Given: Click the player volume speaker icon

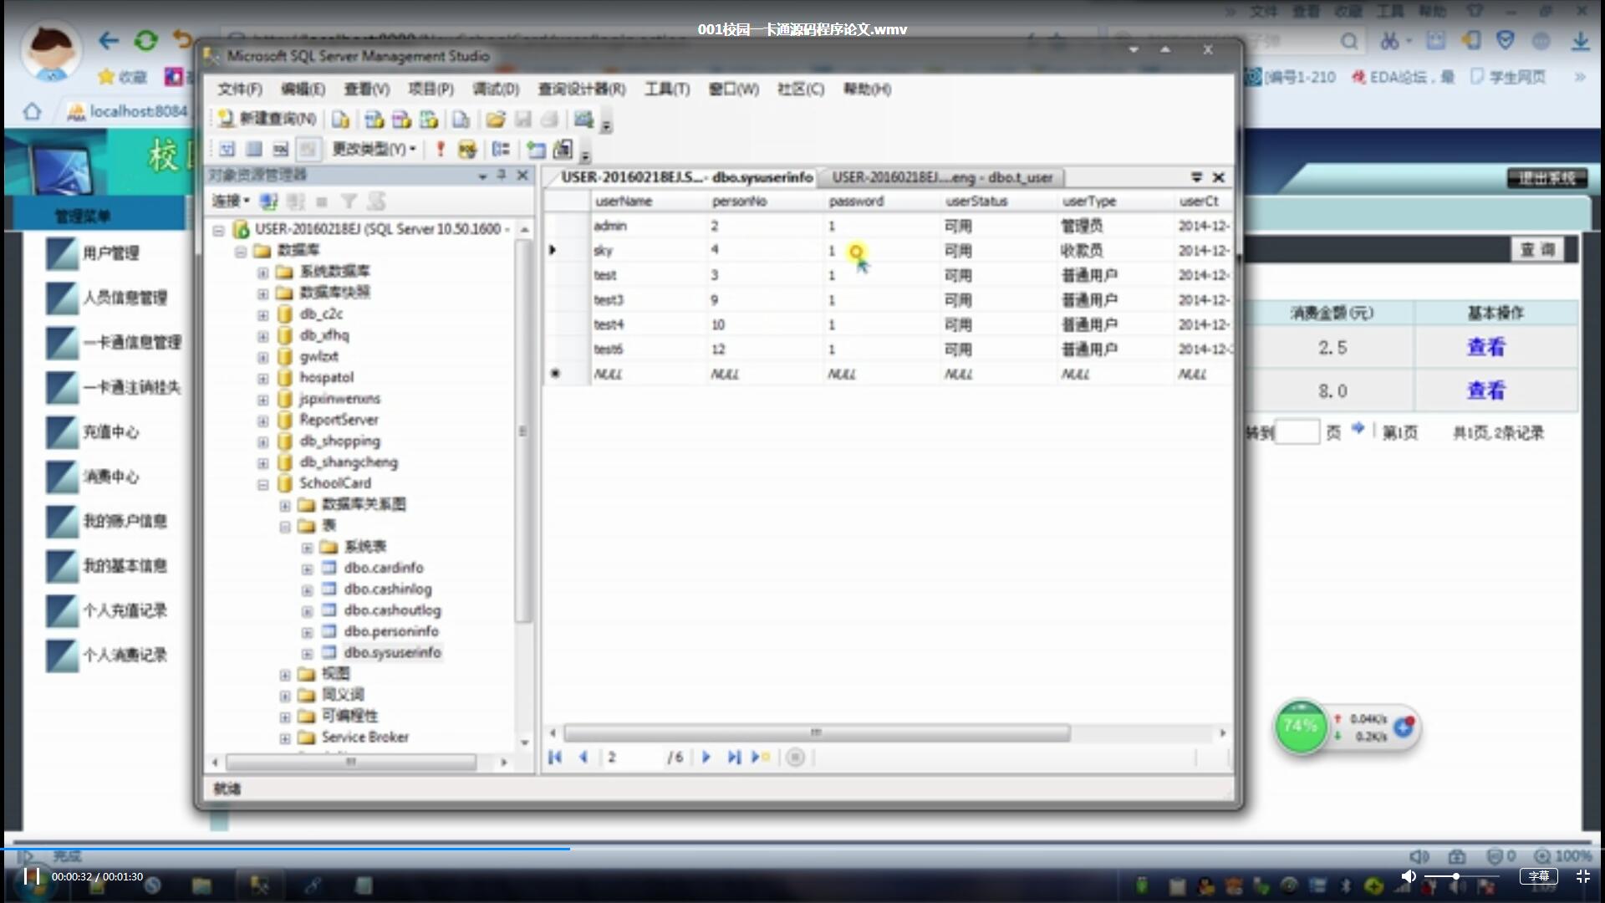Looking at the screenshot, I should (x=1409, y=876).
